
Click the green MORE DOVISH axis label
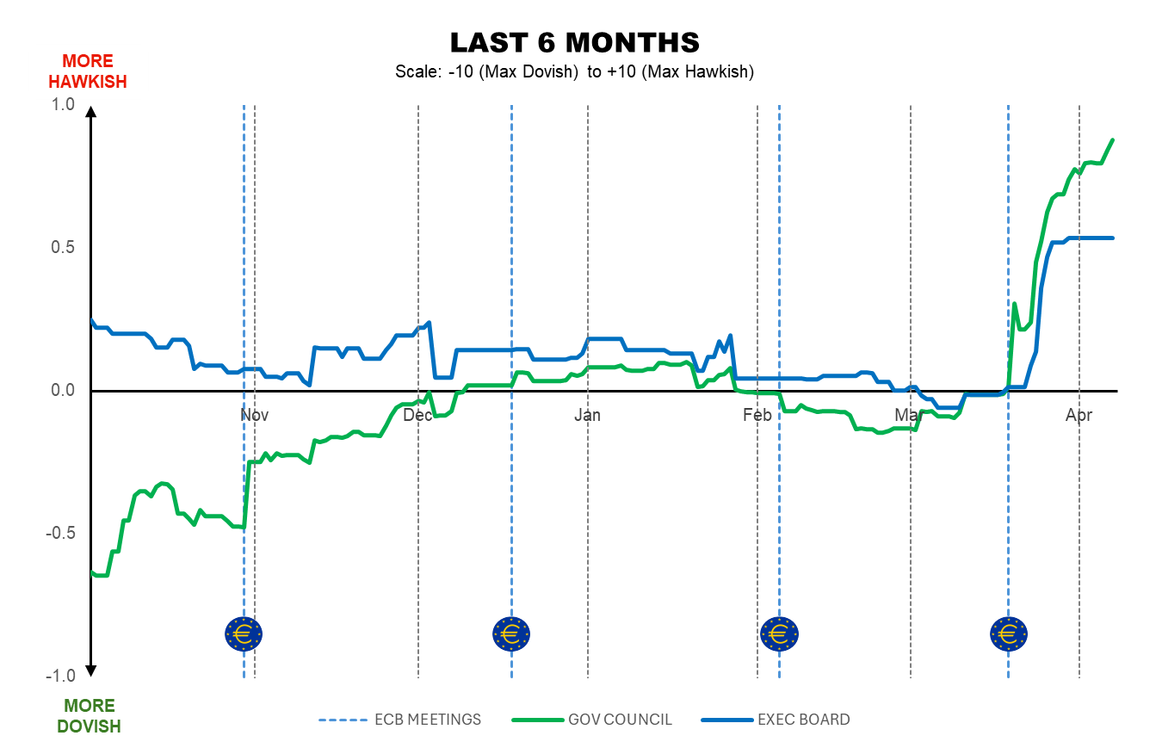point(89,716)
